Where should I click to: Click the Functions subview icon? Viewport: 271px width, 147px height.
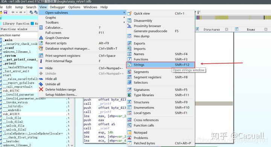point(129,60)
